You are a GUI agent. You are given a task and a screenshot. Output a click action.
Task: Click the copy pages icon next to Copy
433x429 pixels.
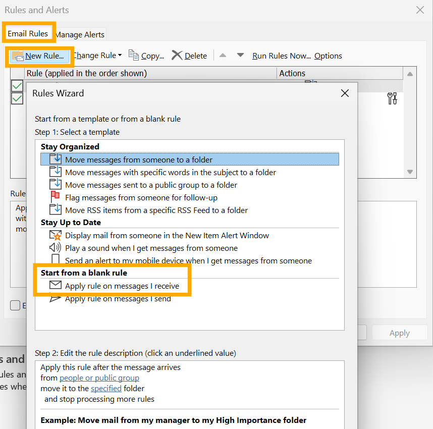pyautogui.click(x=134, y=55)
